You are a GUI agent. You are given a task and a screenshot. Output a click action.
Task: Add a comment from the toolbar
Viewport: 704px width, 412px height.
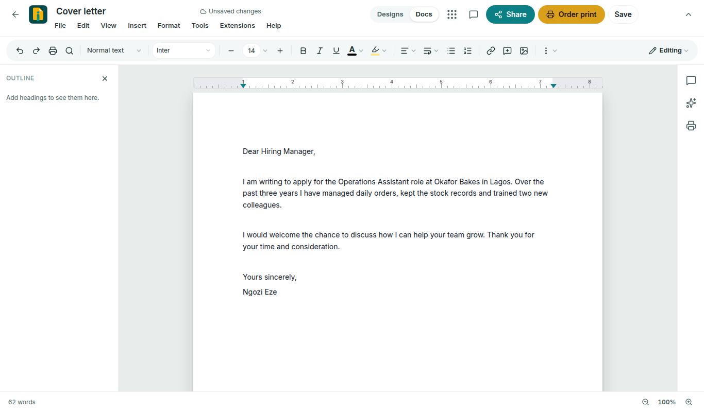click(507, 50)
